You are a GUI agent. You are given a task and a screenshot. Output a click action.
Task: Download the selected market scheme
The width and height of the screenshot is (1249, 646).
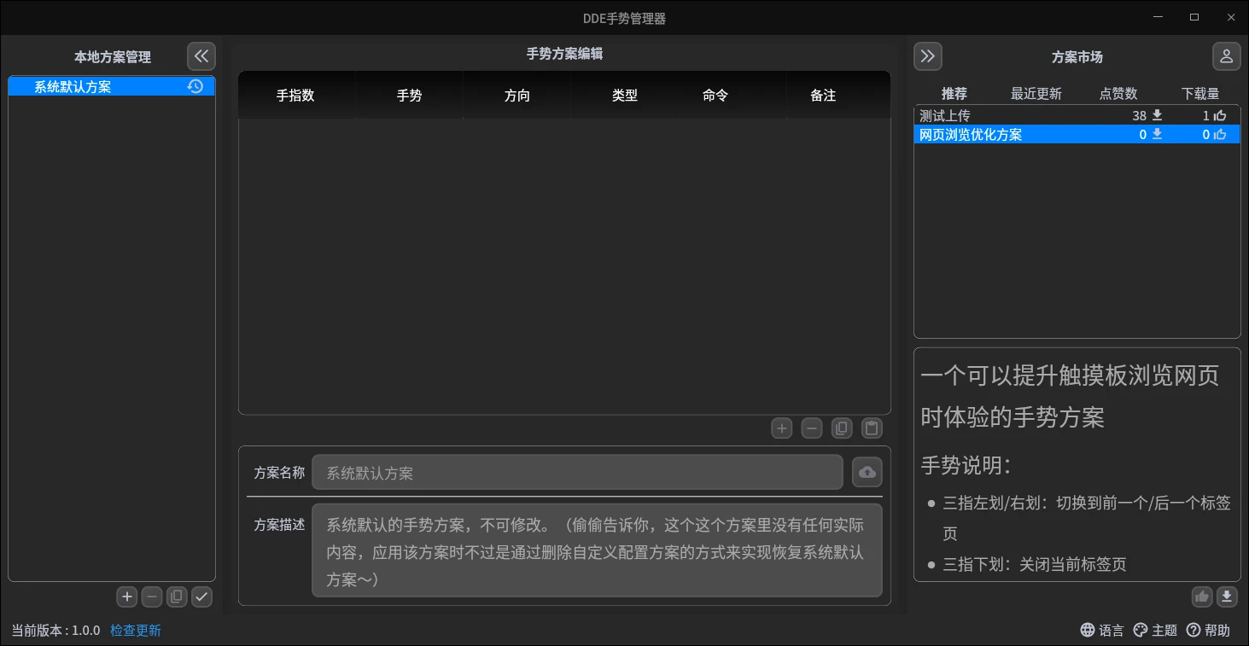pyautogui.click(x=1227, y=597)
